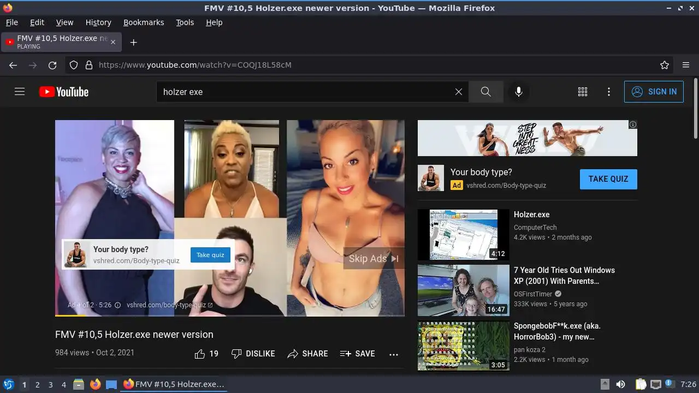The height and width of the screenshot is (393, 699).
Task: Open the File menu
Action: click(x=11, y=22)
